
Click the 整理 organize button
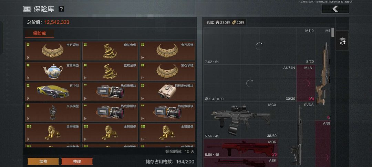click(77, 162)
